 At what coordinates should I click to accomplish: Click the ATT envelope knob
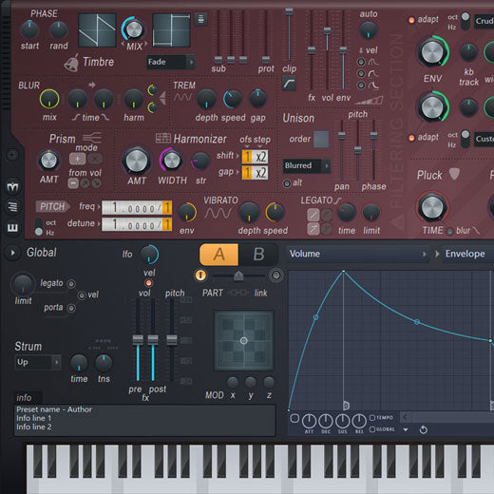point(309,421)
